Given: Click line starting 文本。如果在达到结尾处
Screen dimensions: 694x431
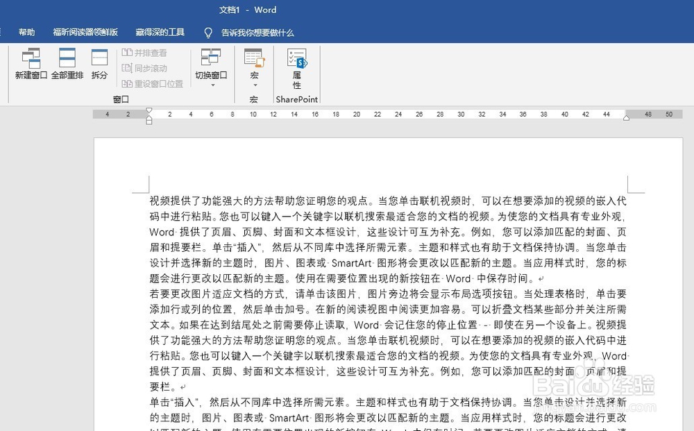Looking at the screenshot, I should [388, 325].
